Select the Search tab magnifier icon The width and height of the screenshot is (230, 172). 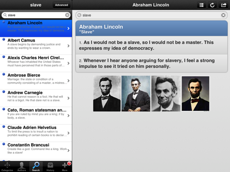tap(36, 165)
